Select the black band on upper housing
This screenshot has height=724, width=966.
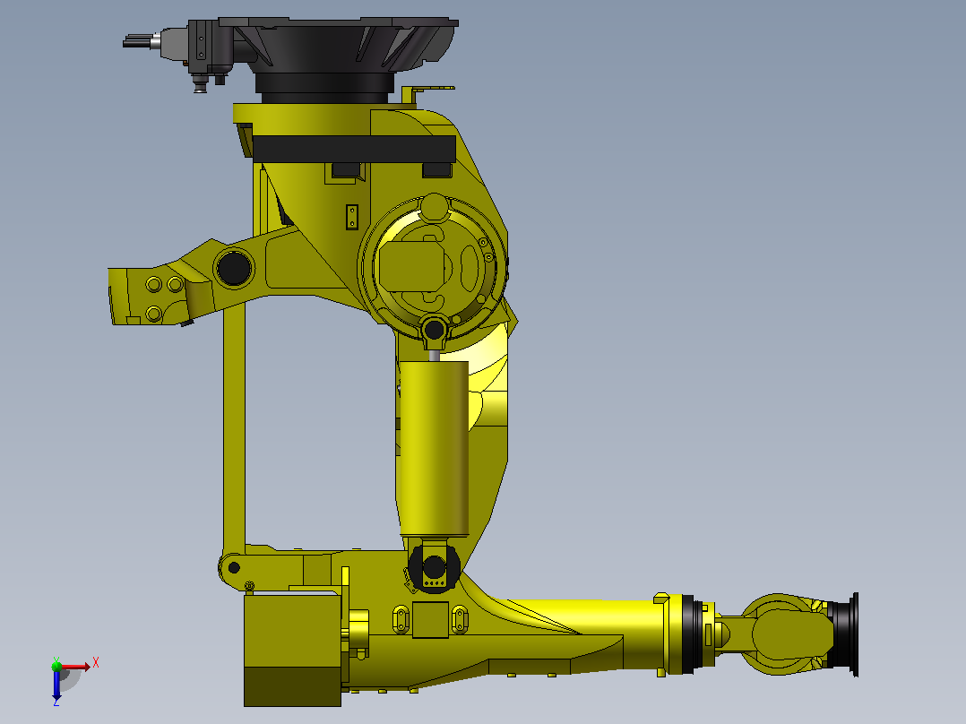(354, 149)
